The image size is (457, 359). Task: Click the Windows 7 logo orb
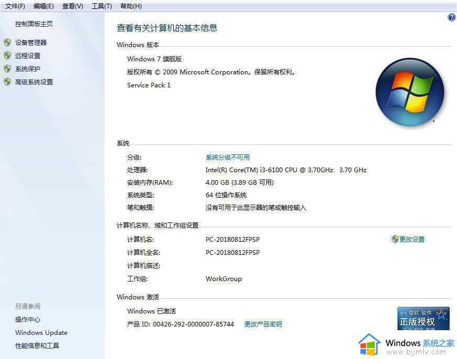[x=410, y=92]
